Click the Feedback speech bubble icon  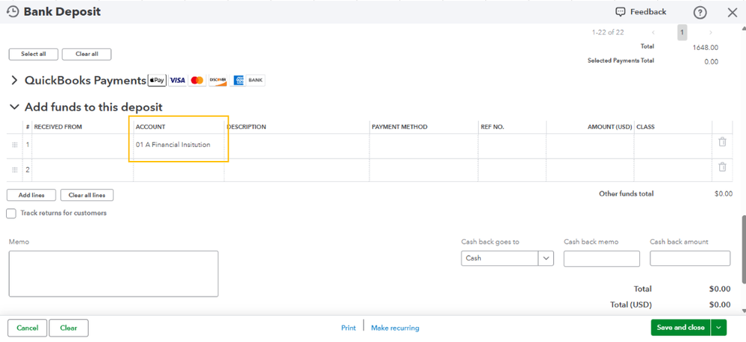tap(620, 12)
